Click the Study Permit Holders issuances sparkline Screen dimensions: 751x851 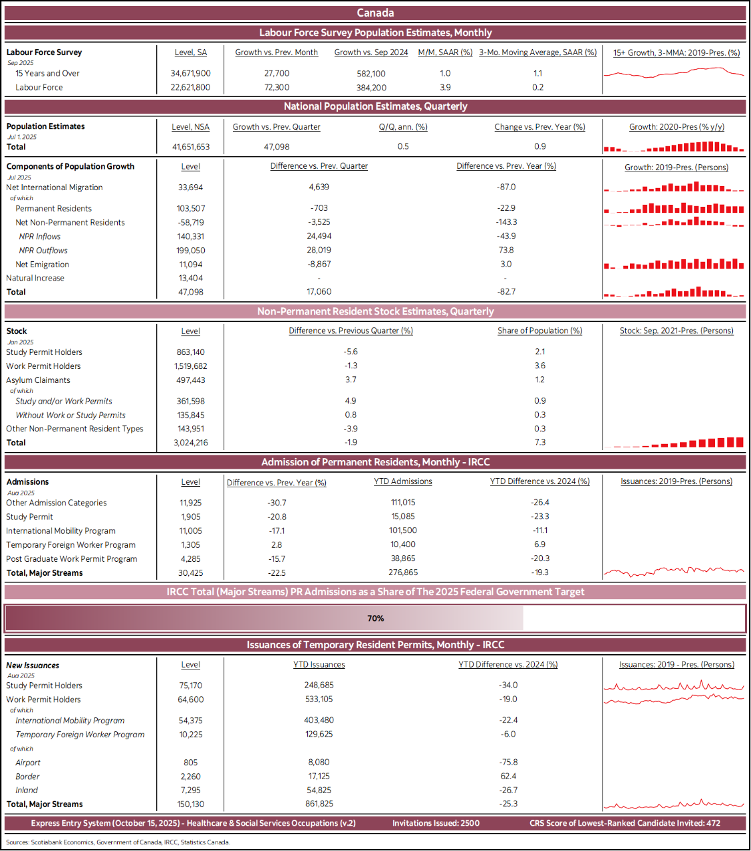click(674, 686)
